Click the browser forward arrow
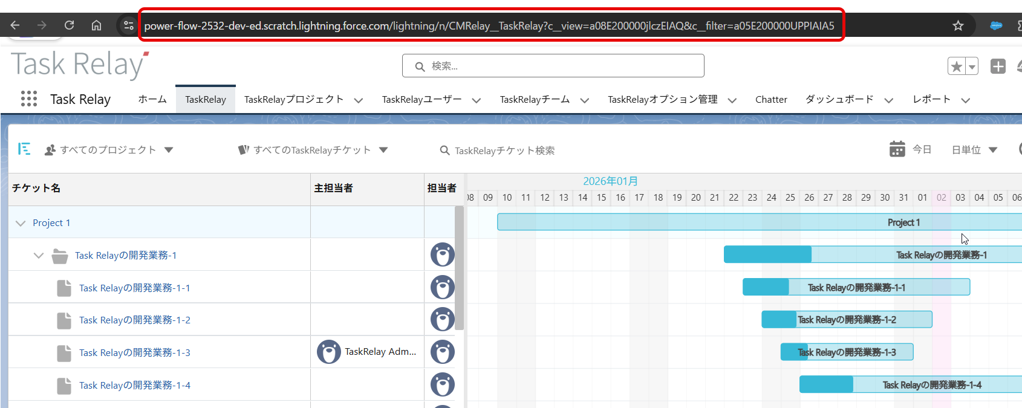This screenshot has height=408, width=1022. (42, 25)
